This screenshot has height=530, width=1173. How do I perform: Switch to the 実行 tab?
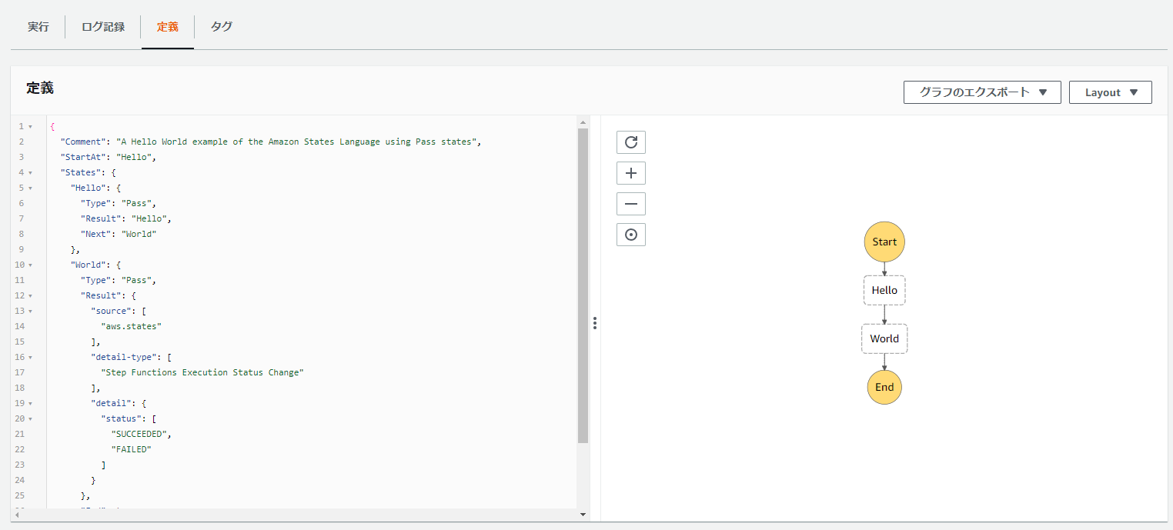(38, 26)
